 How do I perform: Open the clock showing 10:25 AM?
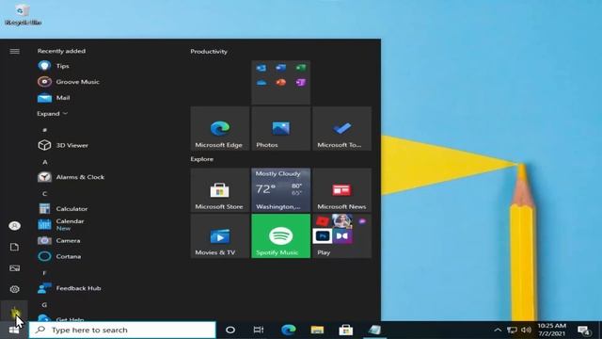pyautogui.click(x=552, y=330)
